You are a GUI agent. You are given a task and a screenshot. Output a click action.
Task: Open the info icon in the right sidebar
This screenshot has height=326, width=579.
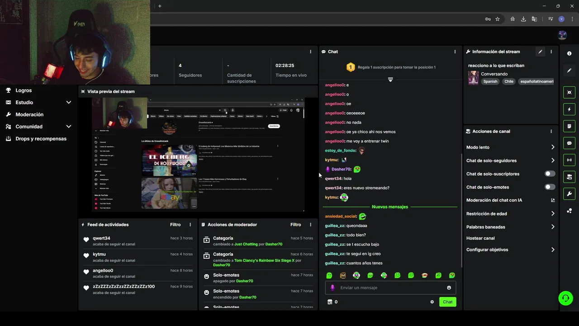point(569,53)
